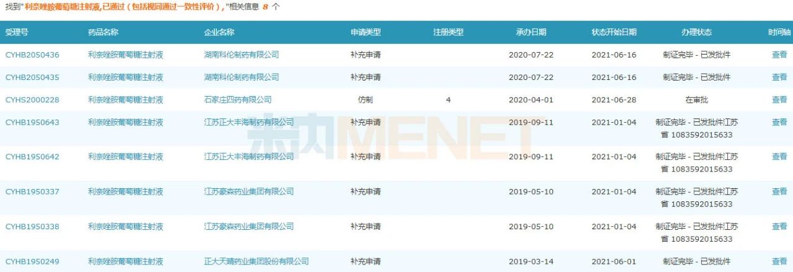
Task: Open the CYHB1950337 record link
Action: coord(32,191)
